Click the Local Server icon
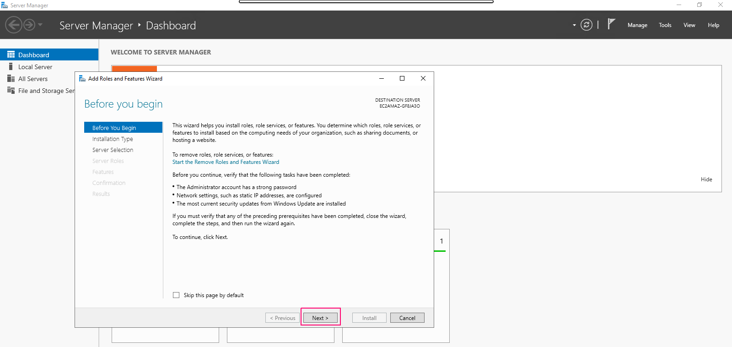Viewport: 732px width, 347px height. click(x=11, y=67)
